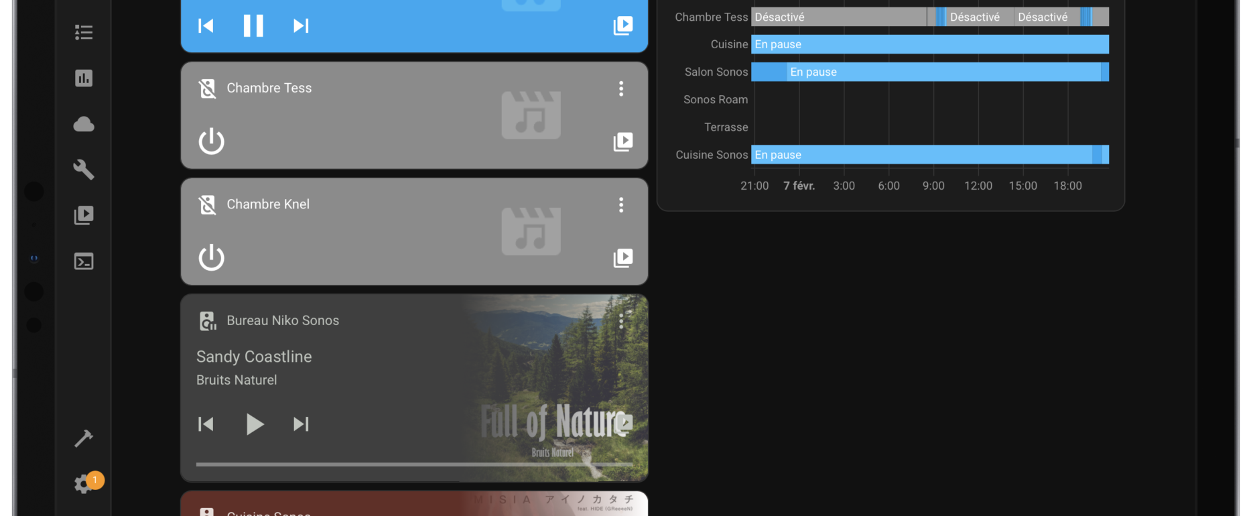Seek within the Bureau Niko Sonos progress bar

414,464
